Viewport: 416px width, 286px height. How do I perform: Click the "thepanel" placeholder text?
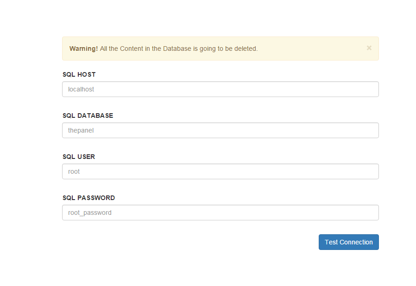[x=81, y=130]
